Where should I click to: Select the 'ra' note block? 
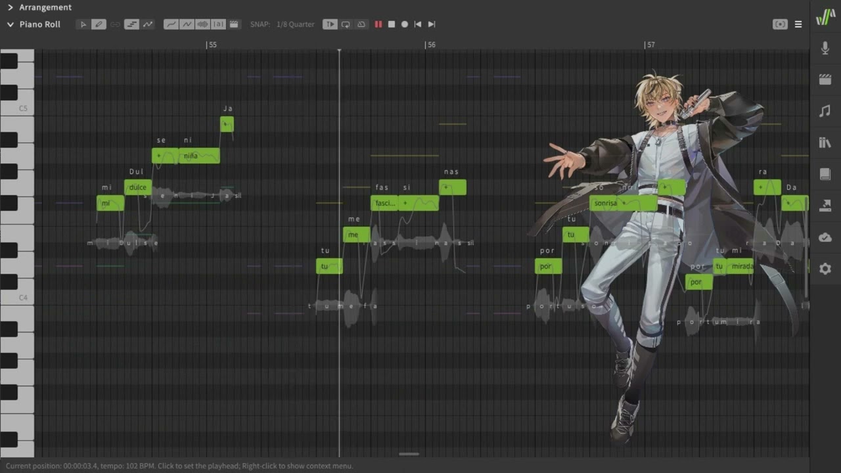tap(767, 187)
